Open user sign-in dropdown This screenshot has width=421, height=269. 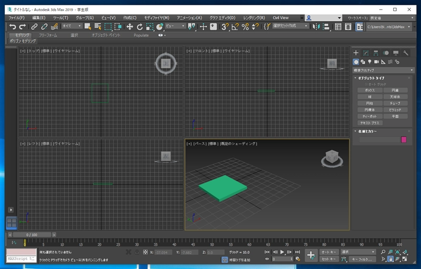(x=323, y=18)
